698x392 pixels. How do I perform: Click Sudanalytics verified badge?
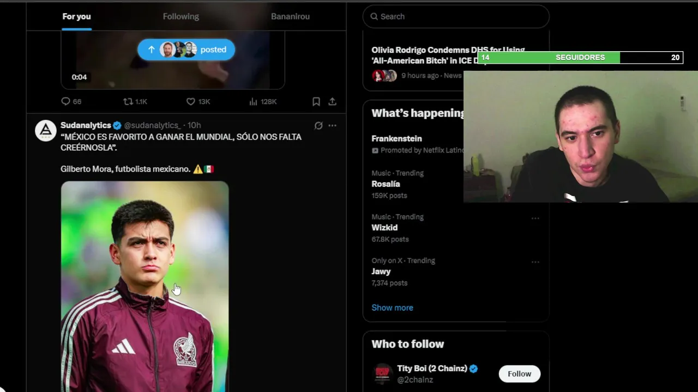coord(117,125)
